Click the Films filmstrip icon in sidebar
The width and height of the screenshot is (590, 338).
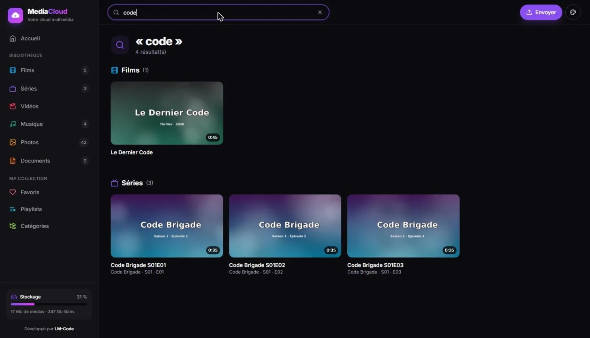[x=13, y=70]
